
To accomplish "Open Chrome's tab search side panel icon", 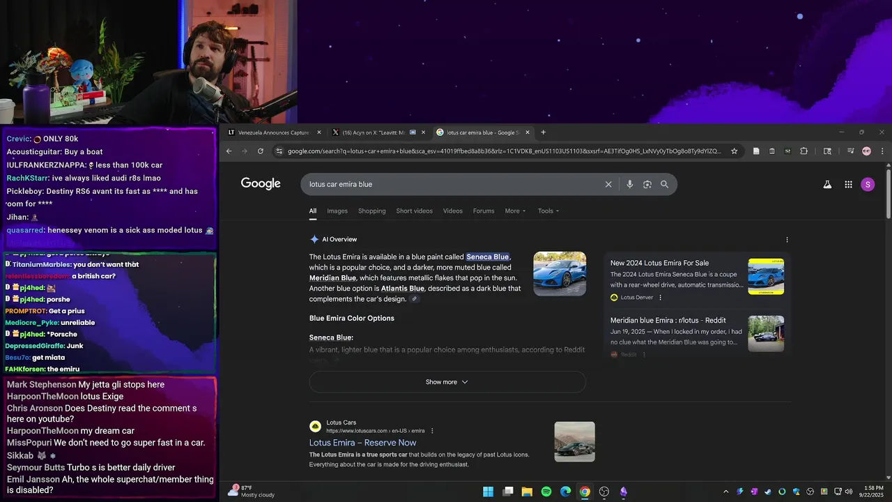I will pyautogui.click(x=827, y=151).
